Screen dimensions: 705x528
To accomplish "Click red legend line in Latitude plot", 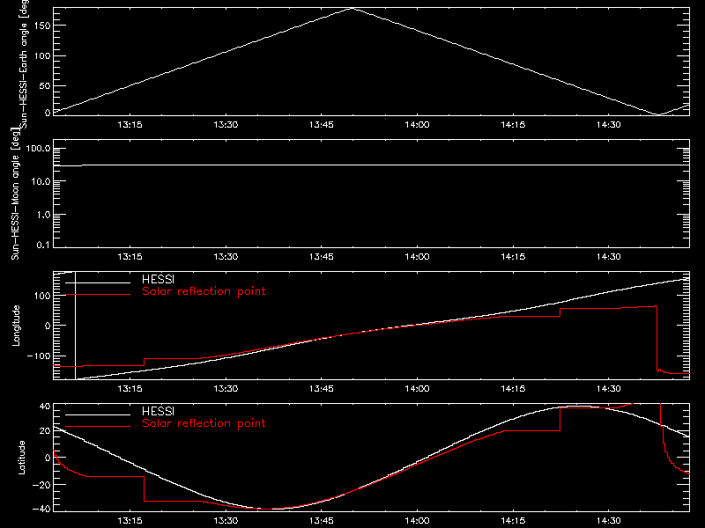I will [x=98, y=426].
